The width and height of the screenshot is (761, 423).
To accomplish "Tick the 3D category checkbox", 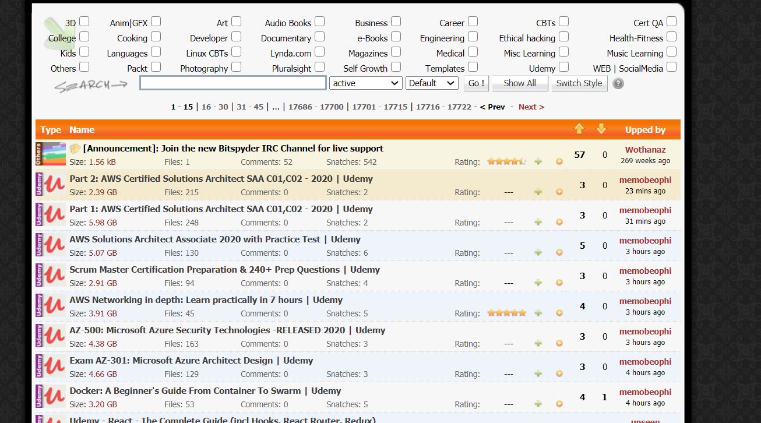I will coord(84,22).
